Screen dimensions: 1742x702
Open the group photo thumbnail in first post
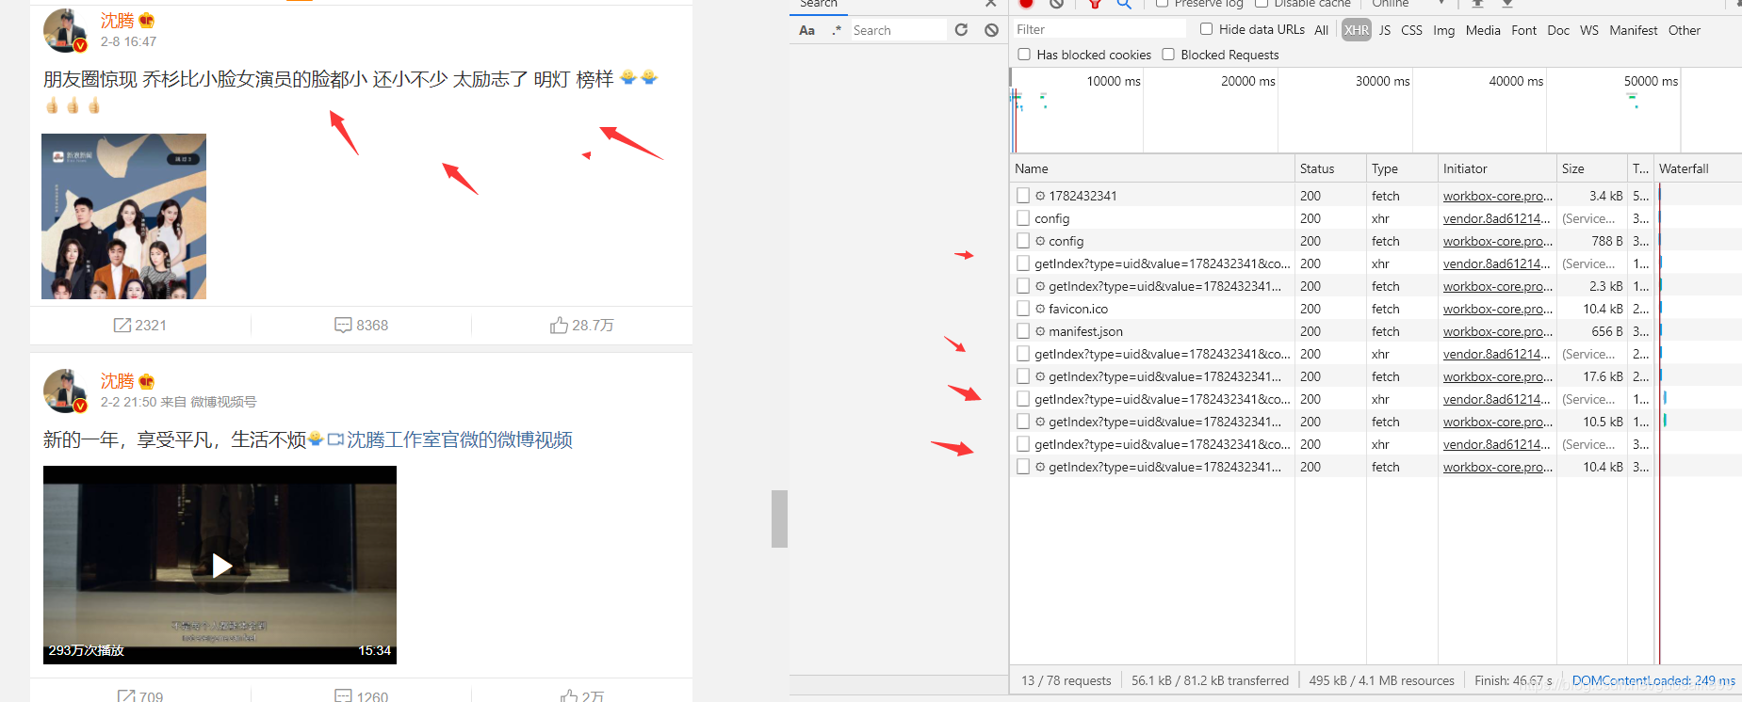click(123, 216)
